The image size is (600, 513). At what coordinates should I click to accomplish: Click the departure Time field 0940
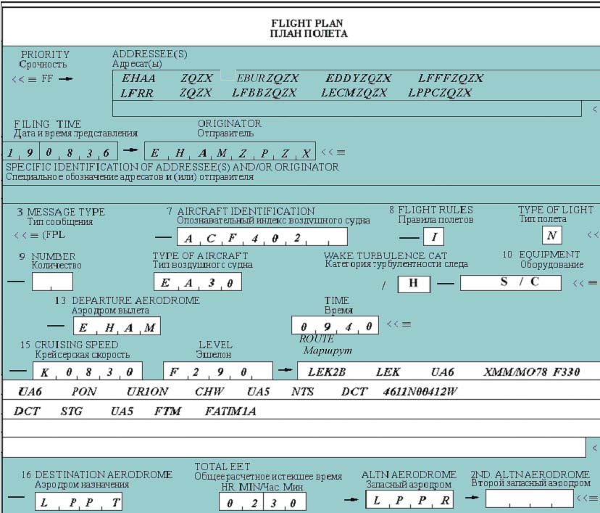pos(335,326)
